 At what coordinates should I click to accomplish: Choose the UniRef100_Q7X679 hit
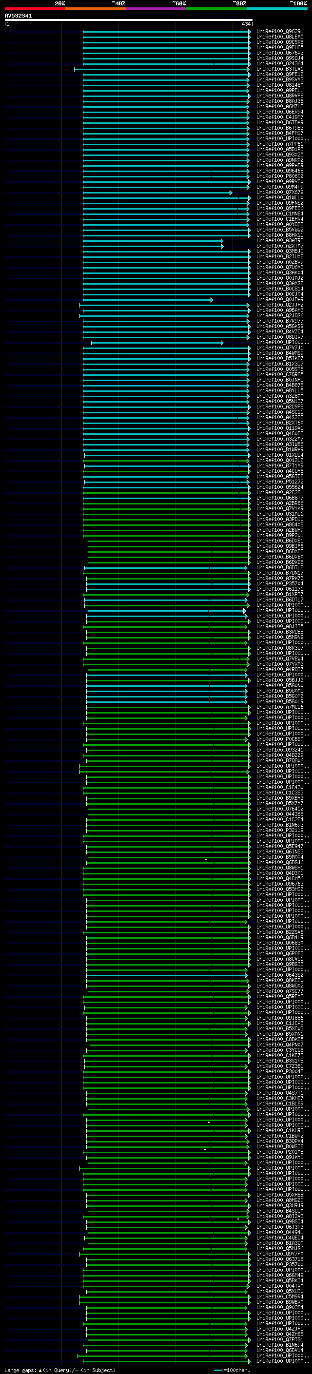point(279,193)
